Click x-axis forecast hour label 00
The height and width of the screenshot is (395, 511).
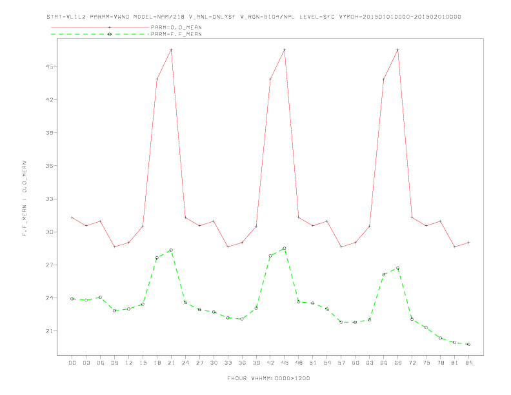72,363
